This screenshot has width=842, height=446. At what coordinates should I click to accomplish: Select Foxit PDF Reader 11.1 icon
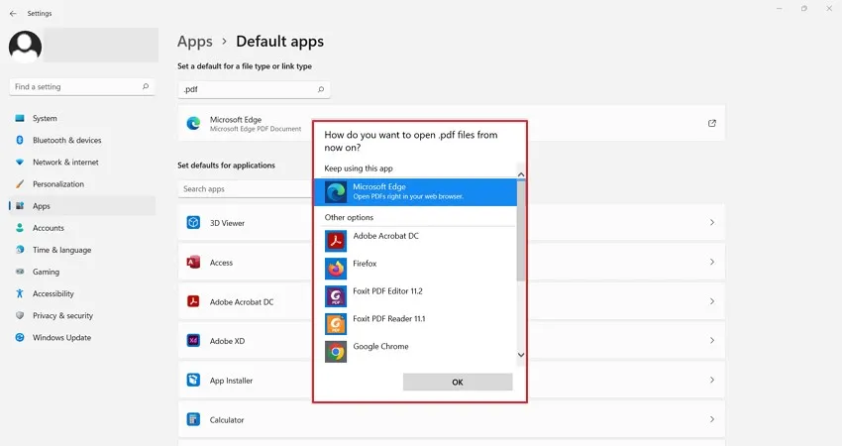[336, 324]
